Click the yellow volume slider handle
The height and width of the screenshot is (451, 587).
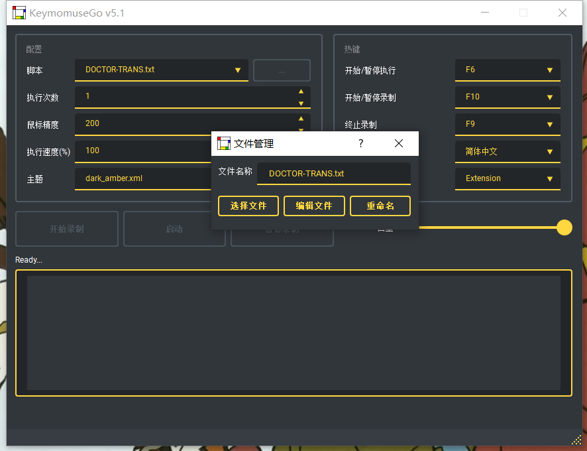point(564,227)
